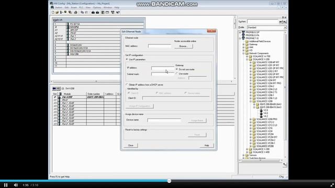
Task: Click the Print toolbar icon
Action: pos(75,13)
